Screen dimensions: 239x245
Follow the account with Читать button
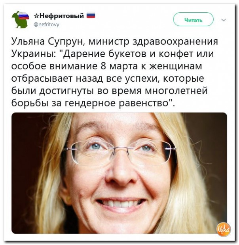tap(193, 19)
